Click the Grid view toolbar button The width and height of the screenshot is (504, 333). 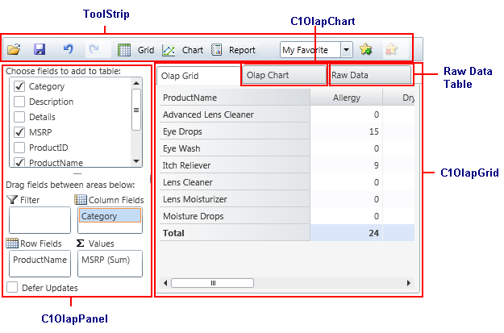pos(135,50)
